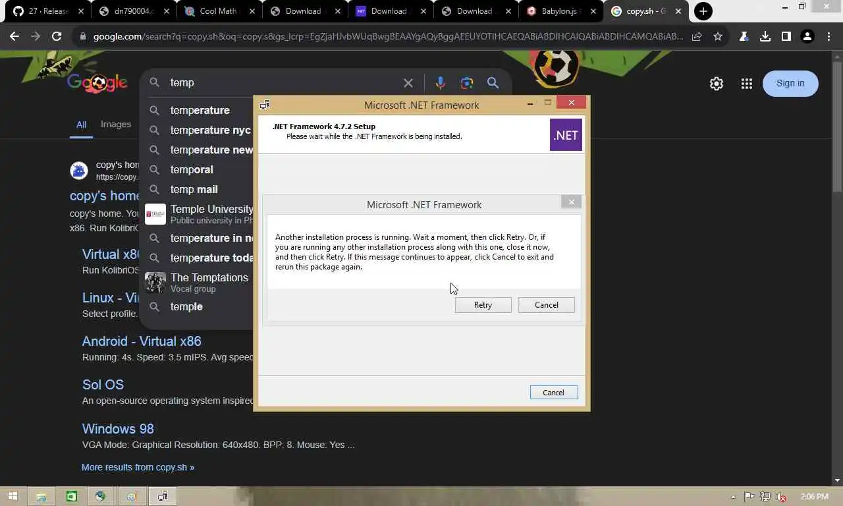Open Google search settings gear
The height and width of the screenshot is (506, 843).
(x=717, y=84)
